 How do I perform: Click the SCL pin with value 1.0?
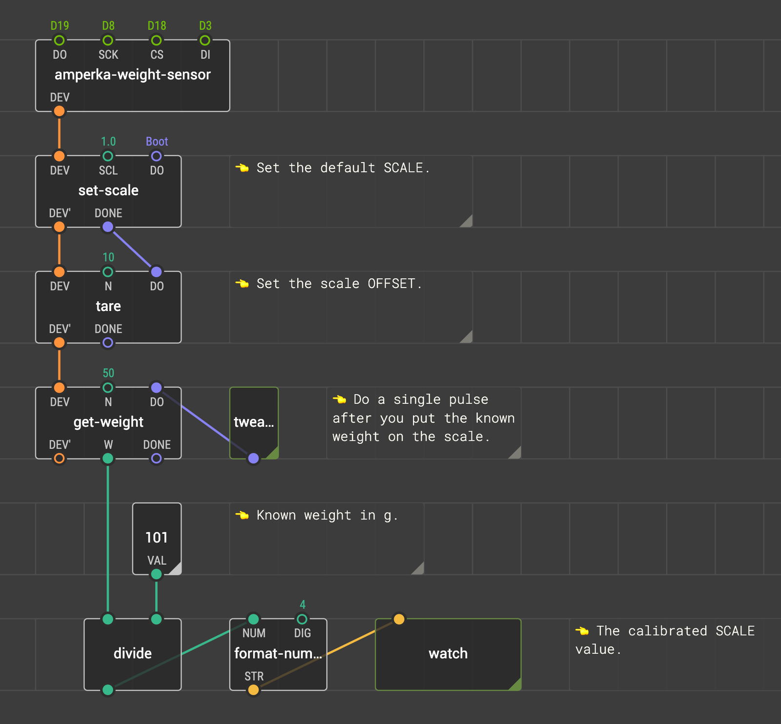108,156
